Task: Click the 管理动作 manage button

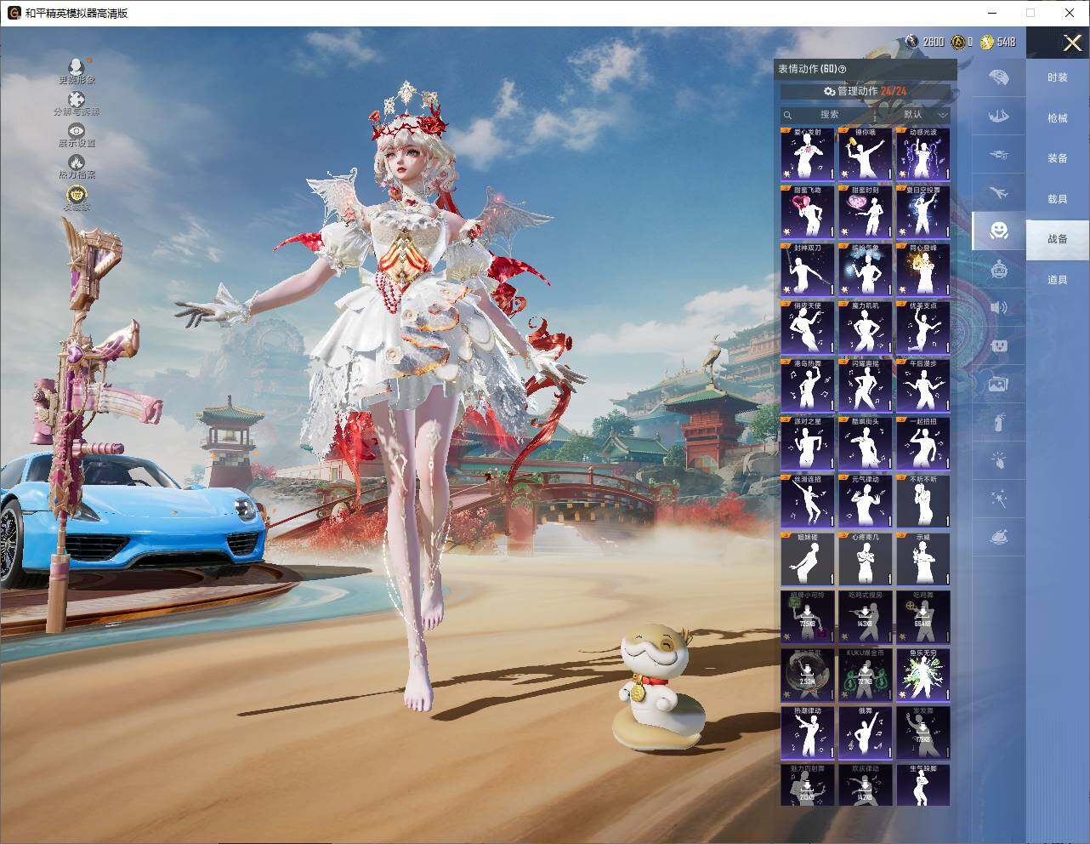Action: [866, 91]
